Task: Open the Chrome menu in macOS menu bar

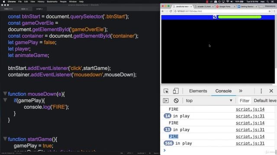Action: tap(12, 2)
